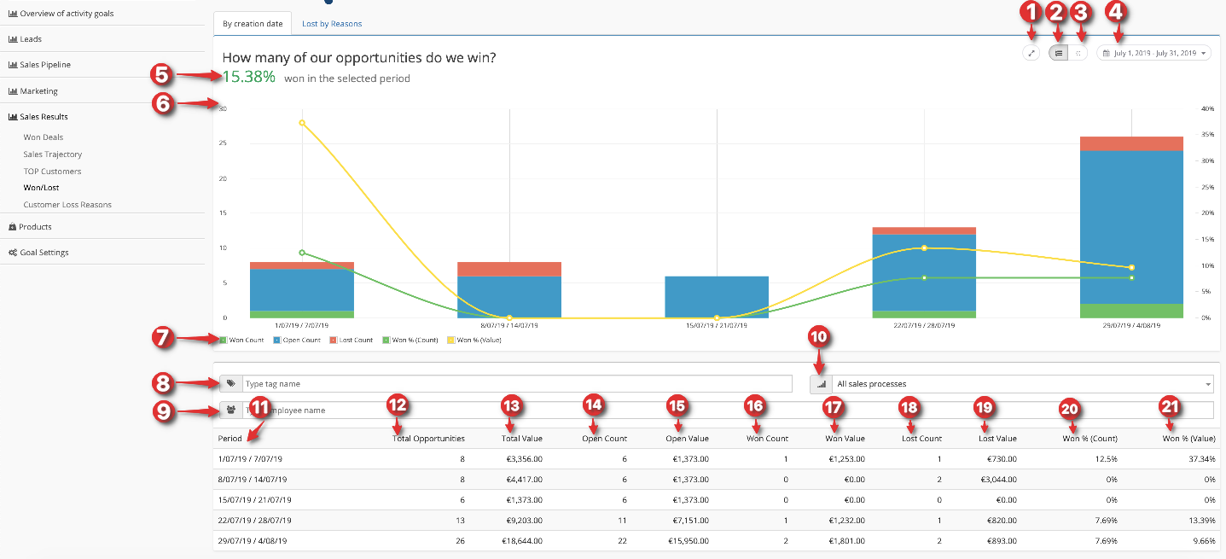The width and height of the screenshot is (1226, 559).
Task: Click the red Lost Count segment of 8/07/19 bar
Action: [509, 269]
